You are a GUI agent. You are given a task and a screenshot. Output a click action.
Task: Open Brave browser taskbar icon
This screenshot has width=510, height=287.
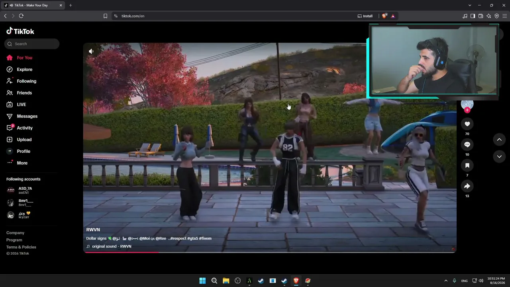[296, 281]
